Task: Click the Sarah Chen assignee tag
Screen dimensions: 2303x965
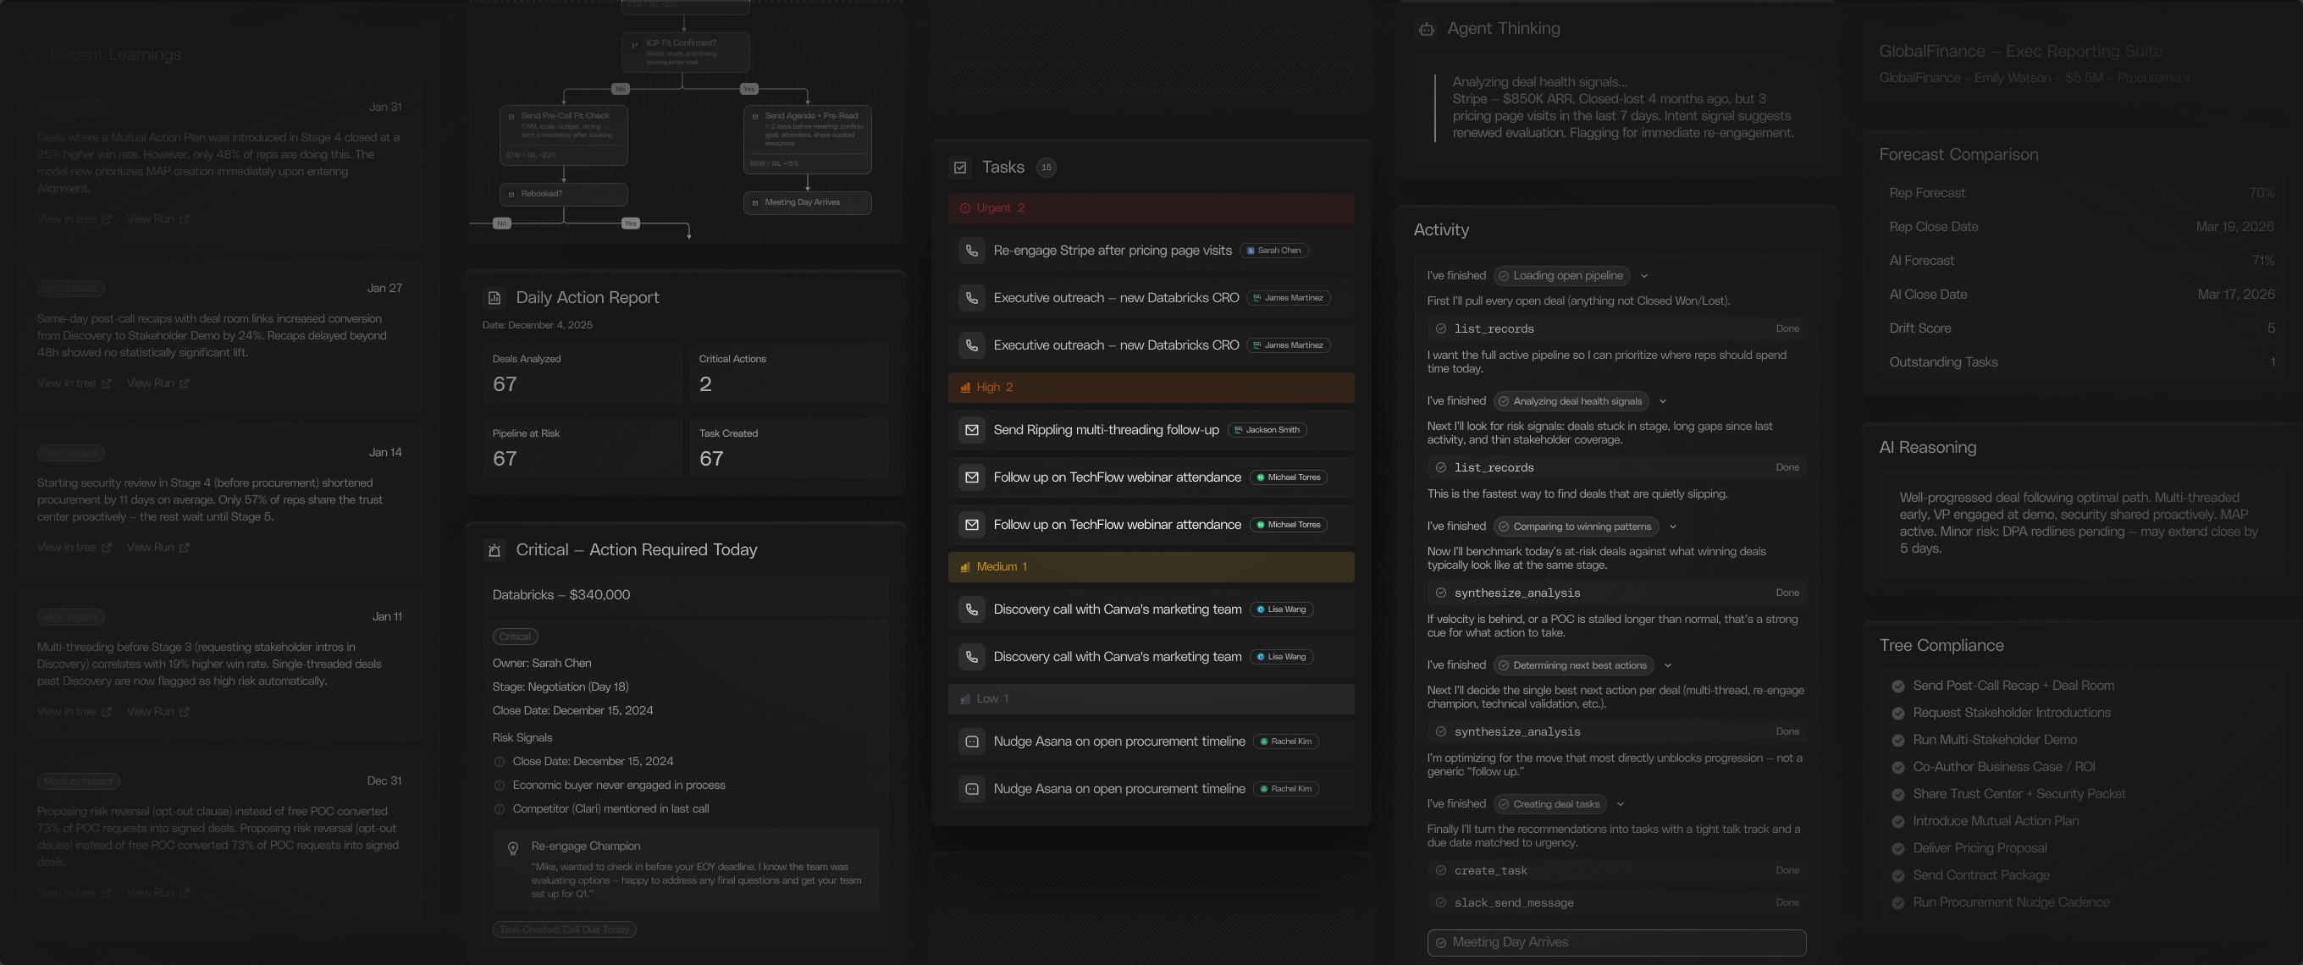Action: (1274, 251)
